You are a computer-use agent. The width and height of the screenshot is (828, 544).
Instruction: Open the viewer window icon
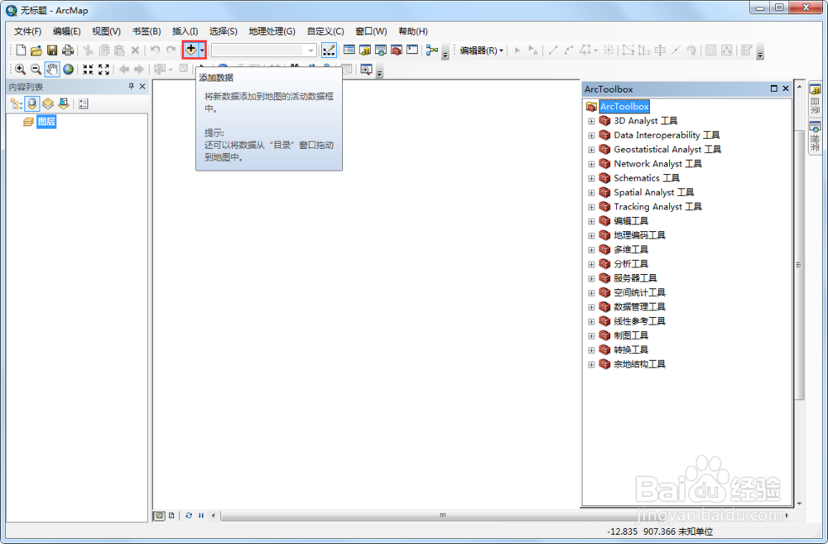(366, 70)
